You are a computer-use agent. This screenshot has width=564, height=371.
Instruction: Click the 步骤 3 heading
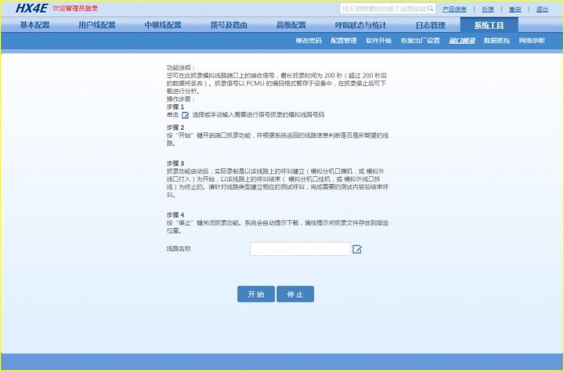(x=175, y=164)
